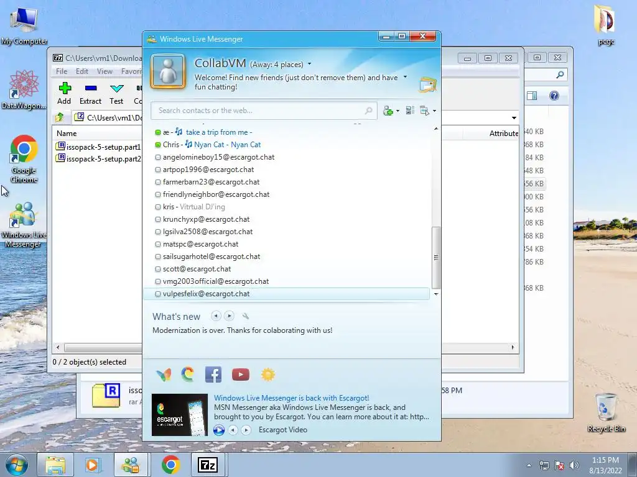Open the Show menu dropdown arrow

pos(434,111)
